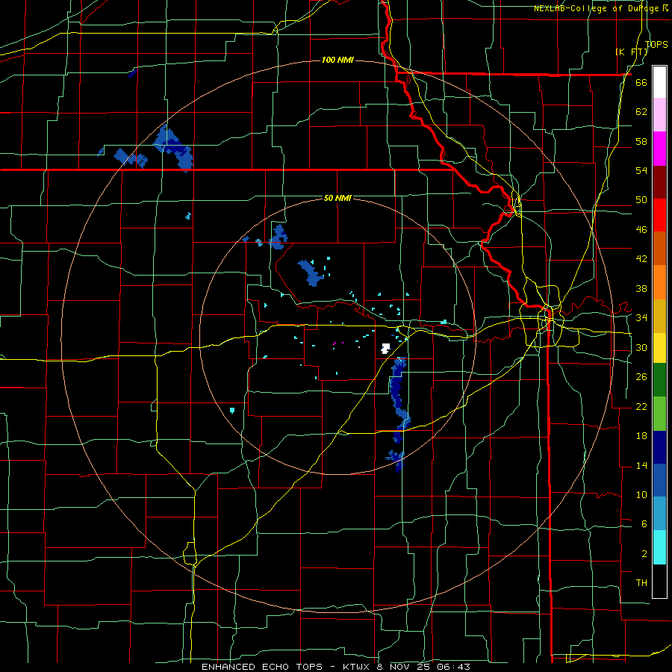Pick the dark orange legend swatch beside 42
The width and height of the screenshot is (672, 672).
659,248
